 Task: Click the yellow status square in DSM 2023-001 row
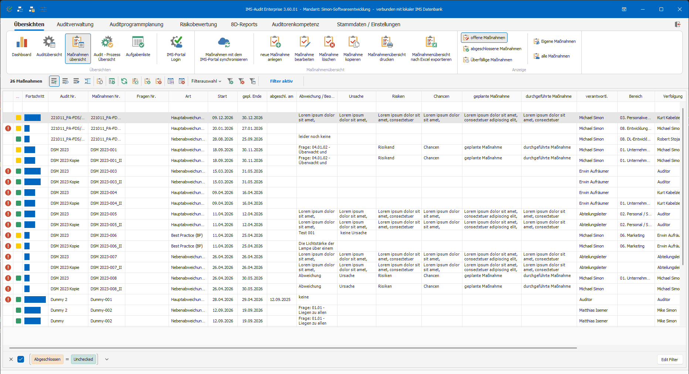(18, 150)
